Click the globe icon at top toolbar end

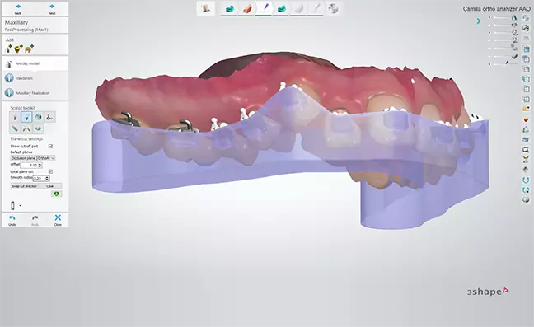(333, 8)
